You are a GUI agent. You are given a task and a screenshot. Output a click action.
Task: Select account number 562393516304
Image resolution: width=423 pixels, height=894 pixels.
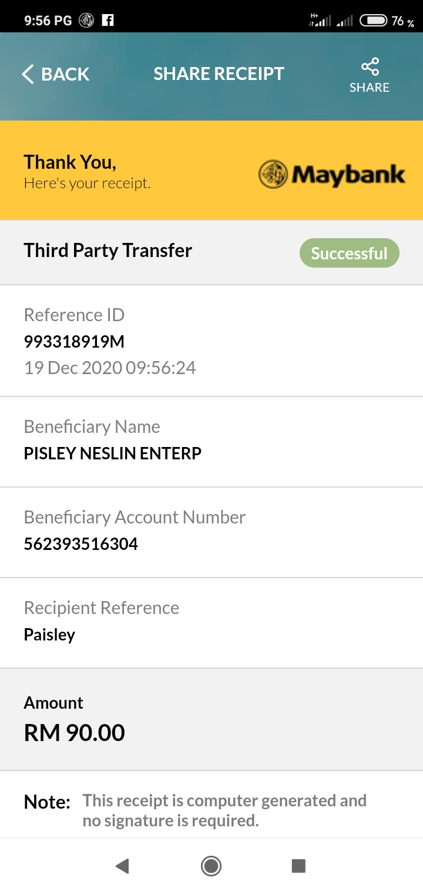point(81,544)
